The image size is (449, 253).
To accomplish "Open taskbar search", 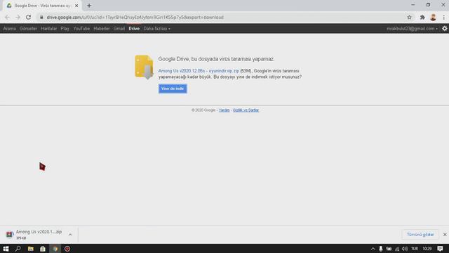I will (18, 249).
